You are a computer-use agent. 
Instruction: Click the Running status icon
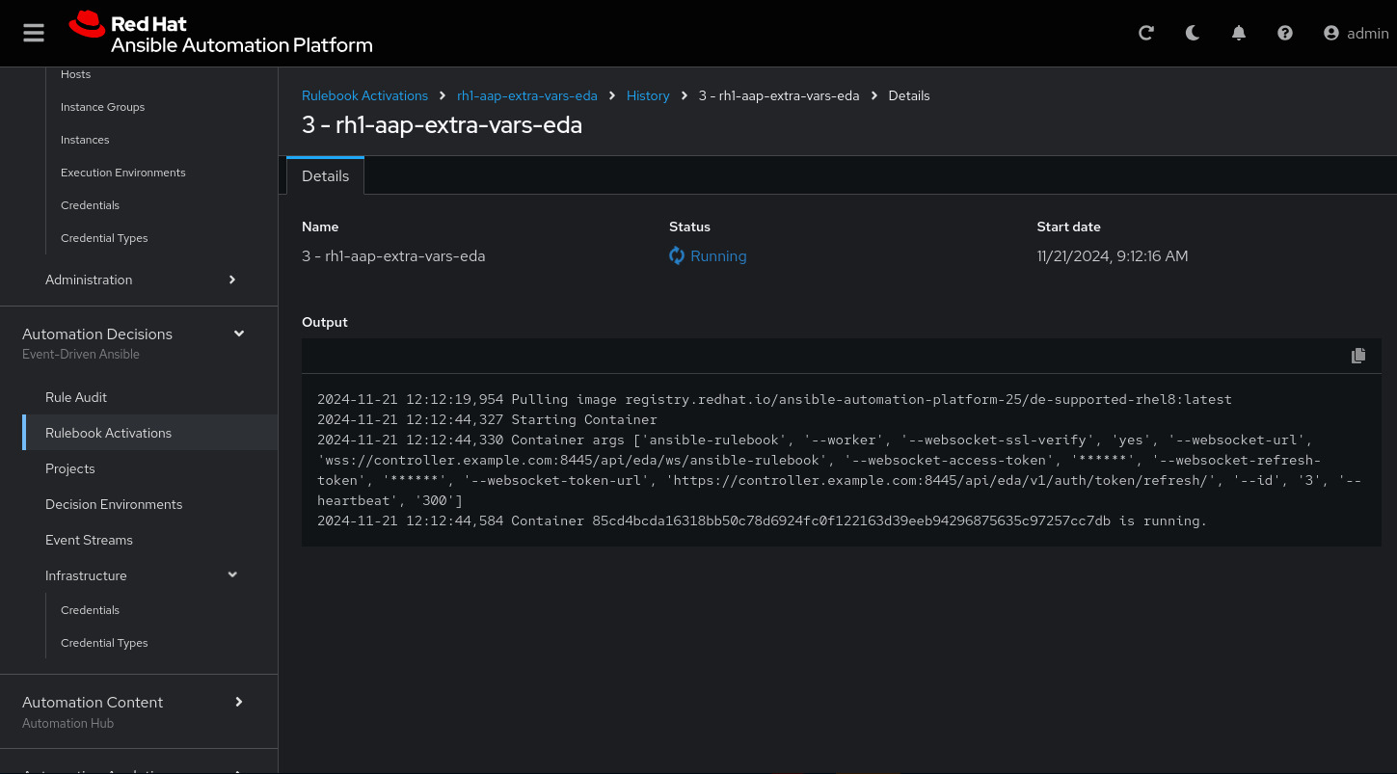tap(677, 255)
